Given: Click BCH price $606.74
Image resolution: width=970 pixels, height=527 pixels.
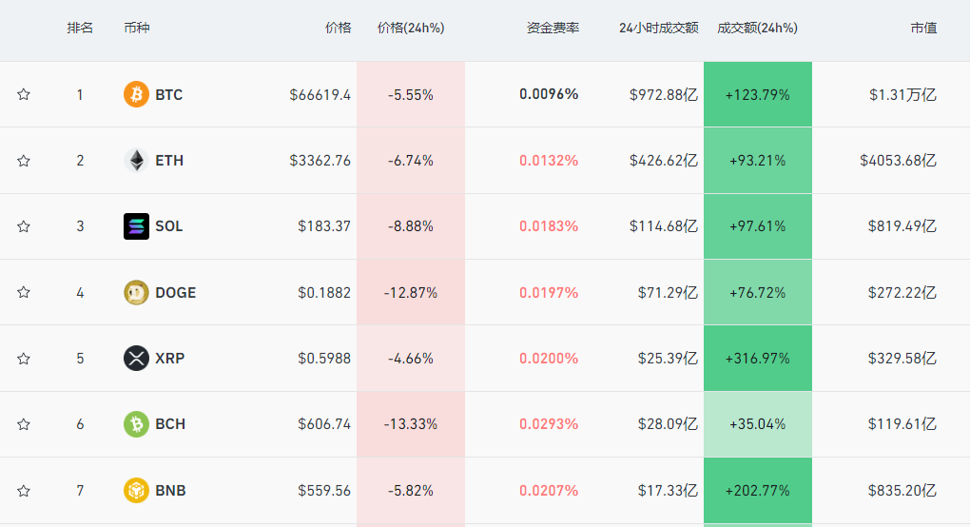Looking at the screenshot, I should [324, 424].
